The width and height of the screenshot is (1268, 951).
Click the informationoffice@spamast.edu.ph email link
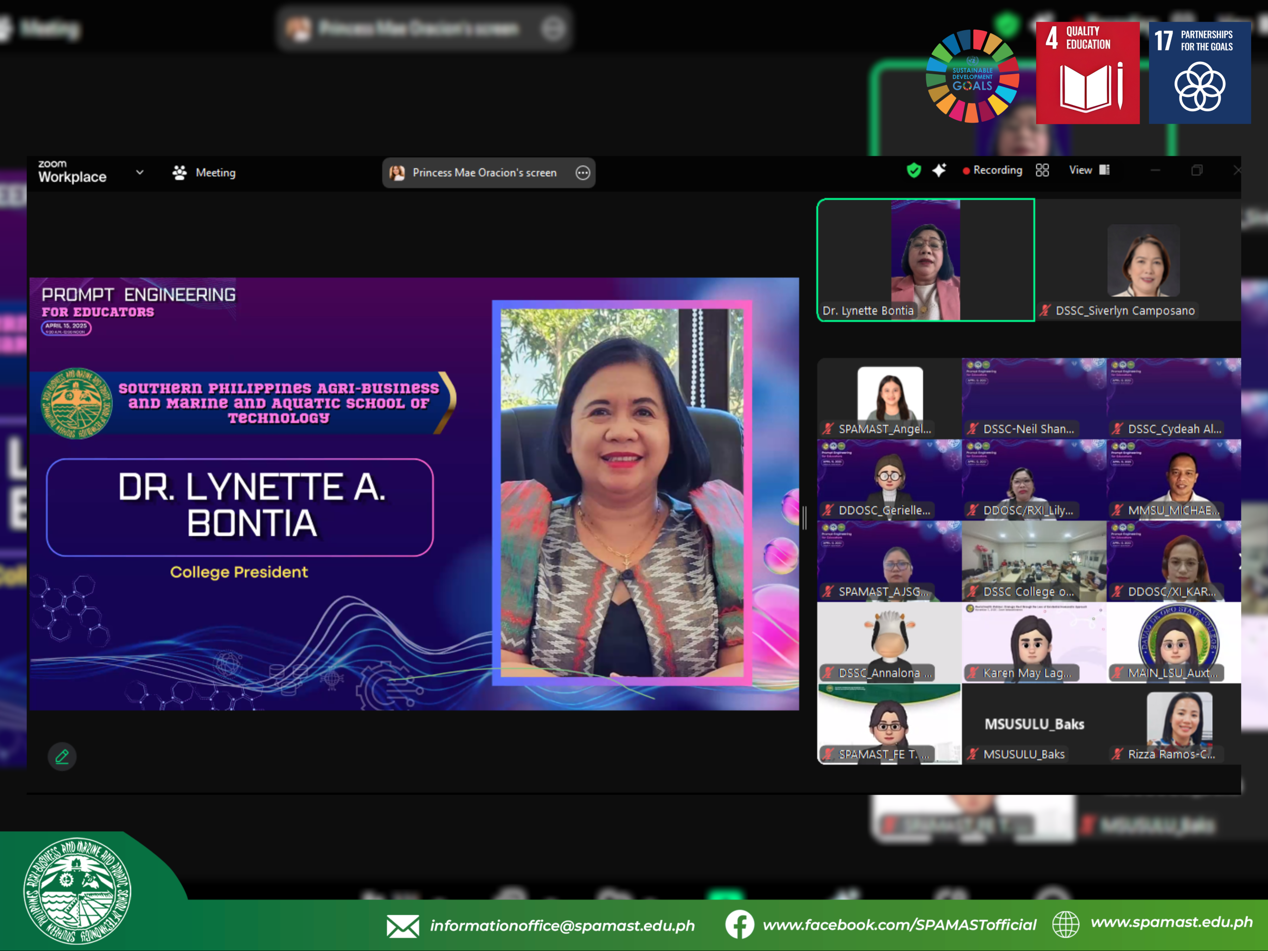click(x=562, y=926)
